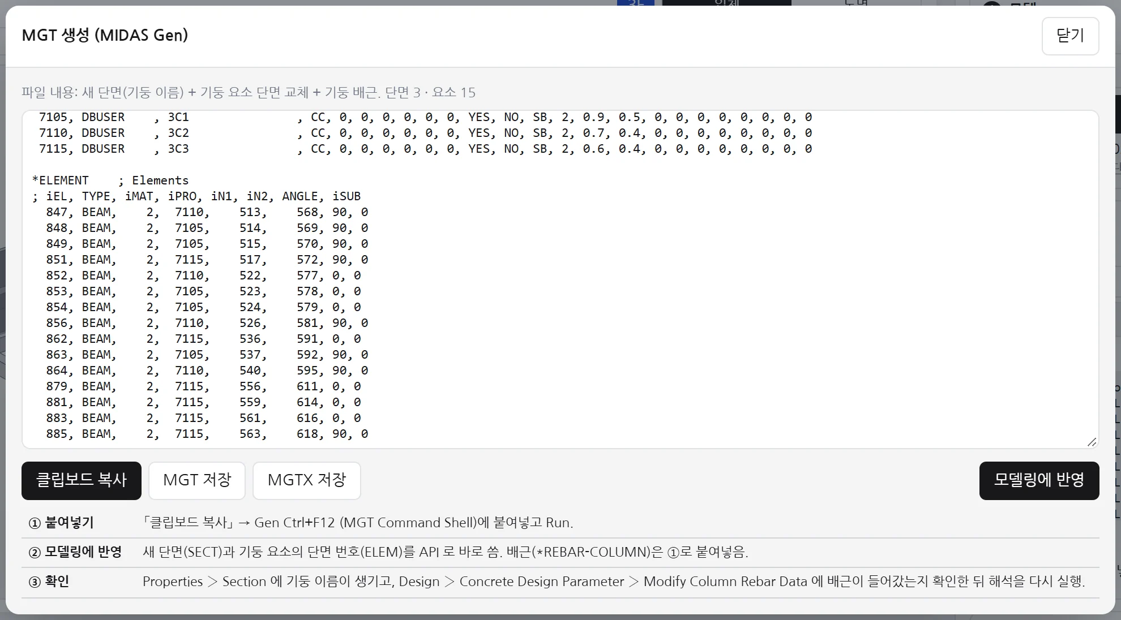This screenshot has height=620, width=1121.
Task: Click the MGT 생성 (MIDAS Gen) title
Action: click(x=105, y=35)
